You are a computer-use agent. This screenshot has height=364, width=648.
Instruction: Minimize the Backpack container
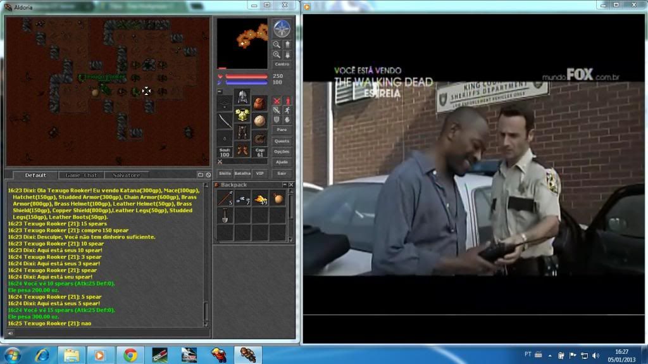coord(284,184)
